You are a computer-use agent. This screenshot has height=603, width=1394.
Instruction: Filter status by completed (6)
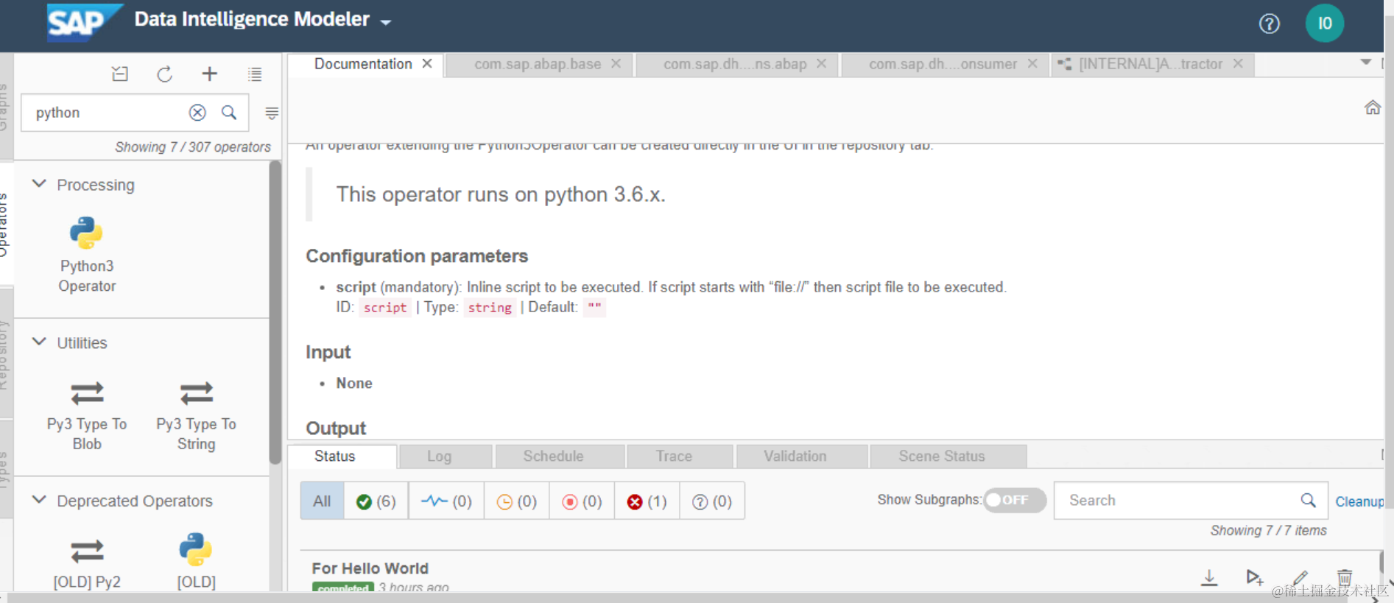point(376,501)
